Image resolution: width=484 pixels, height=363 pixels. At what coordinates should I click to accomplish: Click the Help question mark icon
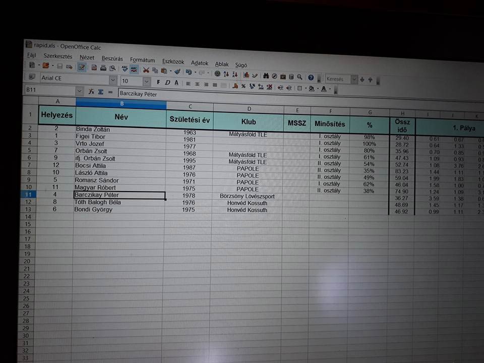(311, 78)
